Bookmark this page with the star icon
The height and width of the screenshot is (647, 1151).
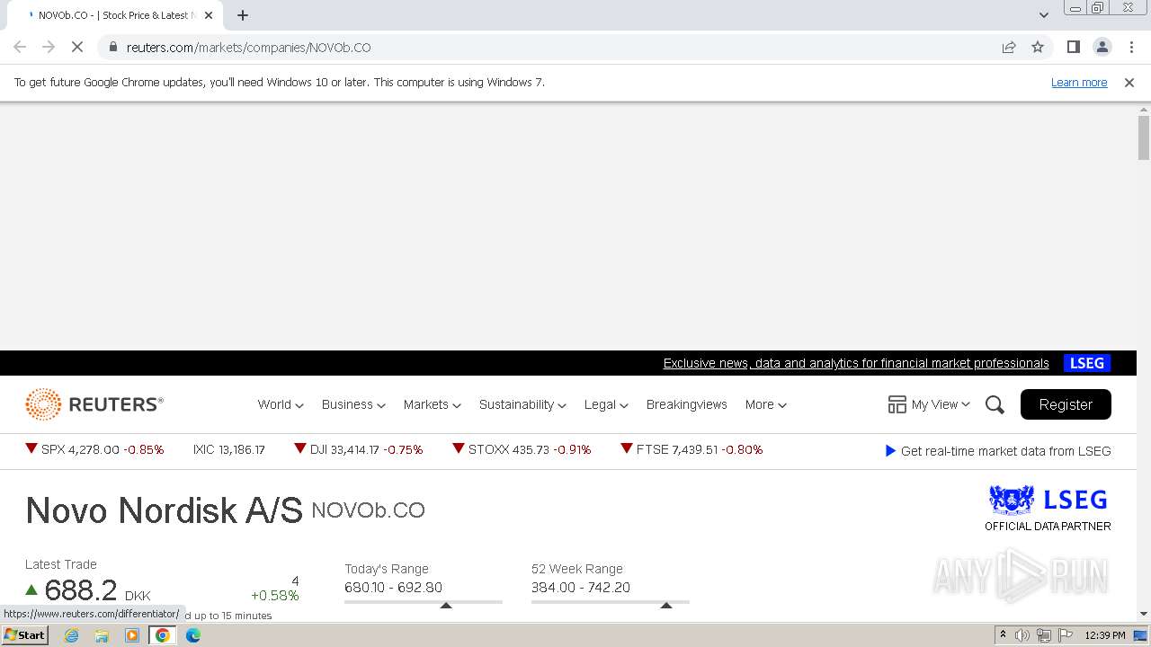coord(1038,47)
